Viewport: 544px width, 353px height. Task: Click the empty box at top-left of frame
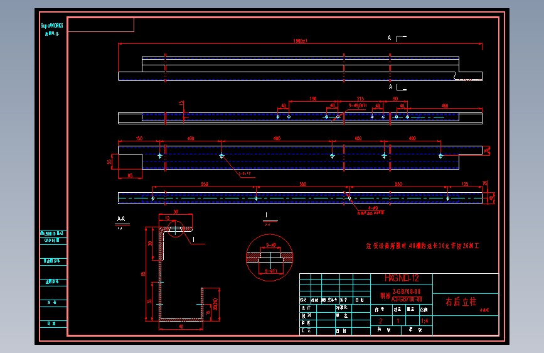[x=101, y=25]
